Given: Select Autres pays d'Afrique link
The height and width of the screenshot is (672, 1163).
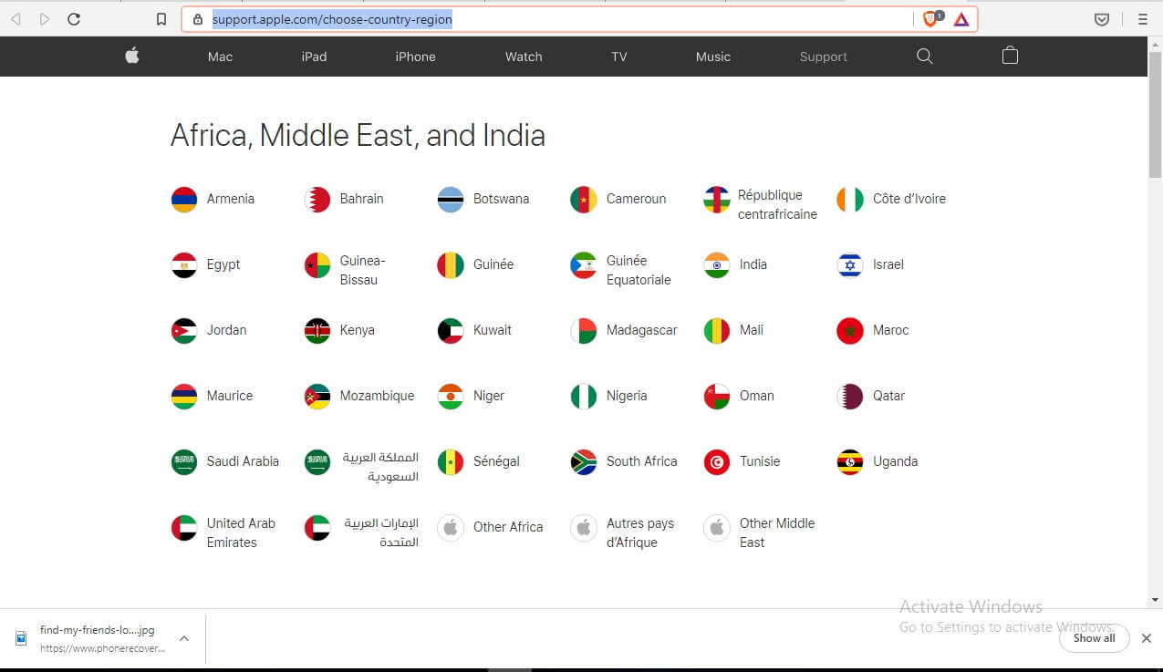Looking at the screenshot, I should [640, 532].
